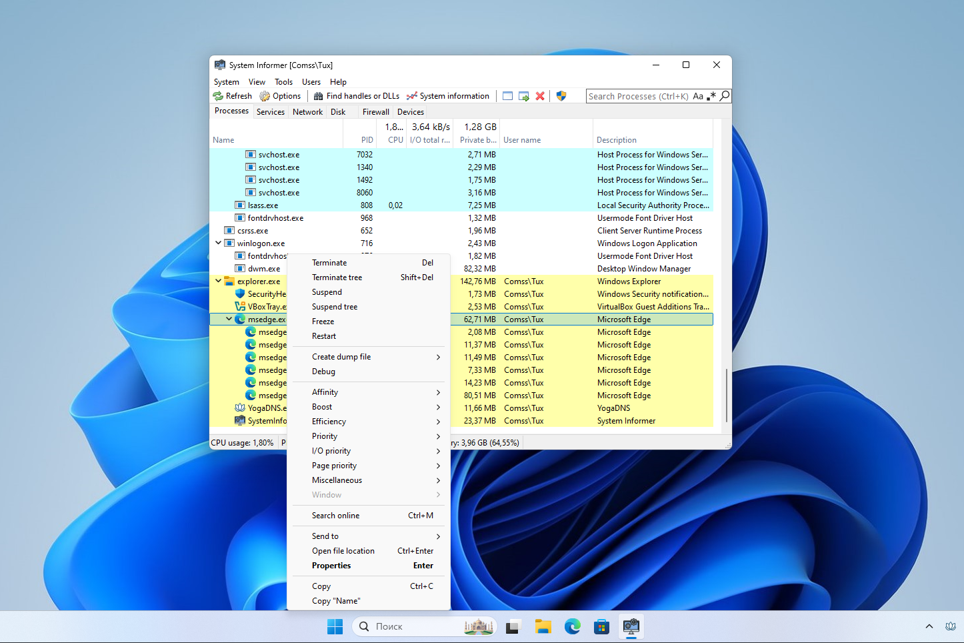
Task: Click the SecurityHealth shield process icon
Action: pyautogui.click(x=240, y=294)
